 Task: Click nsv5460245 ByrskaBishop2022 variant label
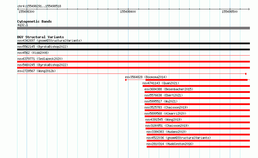click(x=43, y=65)
